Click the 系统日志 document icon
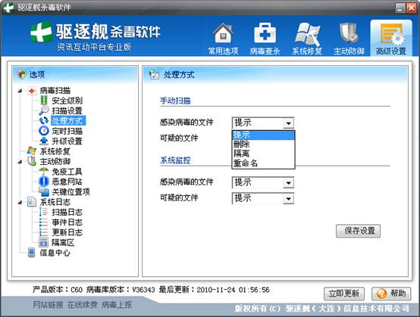 [x=32, y=202]
